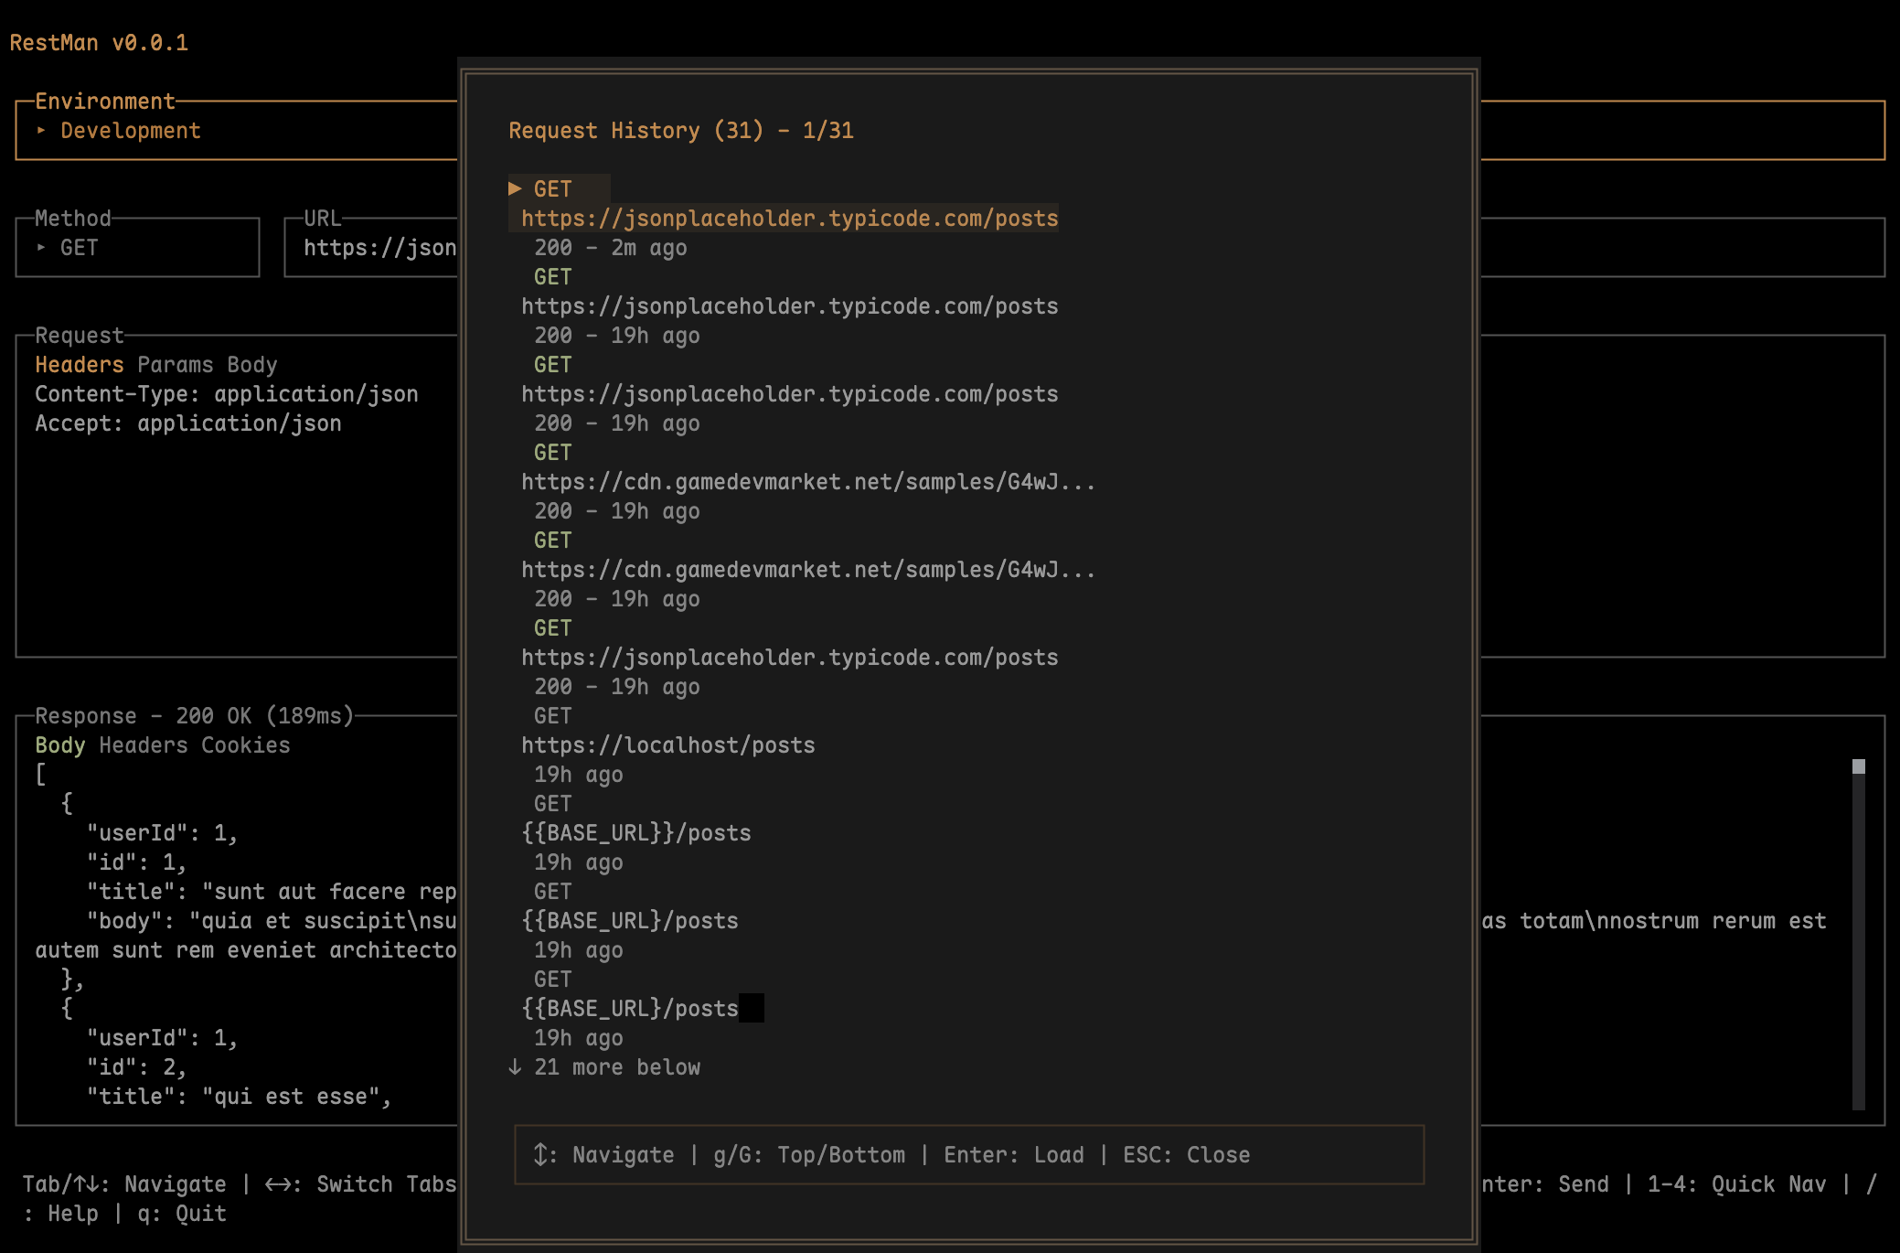This screenshot has height=1253, width=1900.
Task: Open the Body tab in Request panel
Action: [x=251, y=365]
